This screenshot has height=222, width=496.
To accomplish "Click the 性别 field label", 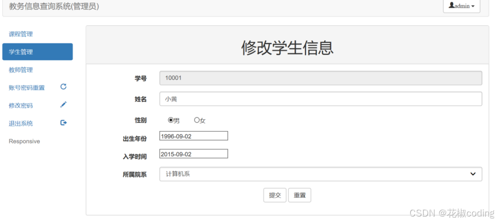I will click(x=141, y=120).
